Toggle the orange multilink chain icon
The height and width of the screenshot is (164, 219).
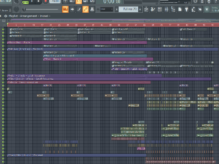click(x=85, y=10)
